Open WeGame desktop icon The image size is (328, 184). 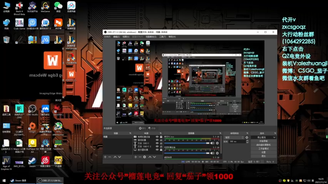click(x=45, y=7)
